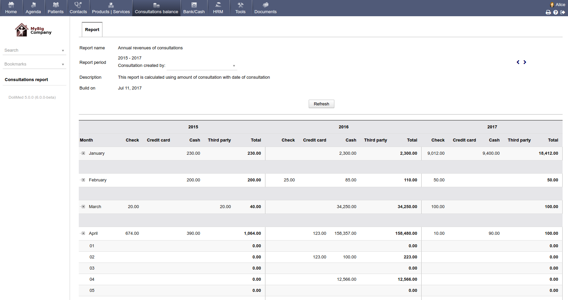The height and width of the screenshot is (300, 568).
Task: Open Consultation created by dropdown
Action: point(202,66)
